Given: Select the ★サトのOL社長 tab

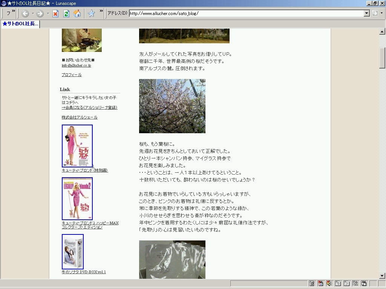Looking at the screenshot, I should (20, 24).
